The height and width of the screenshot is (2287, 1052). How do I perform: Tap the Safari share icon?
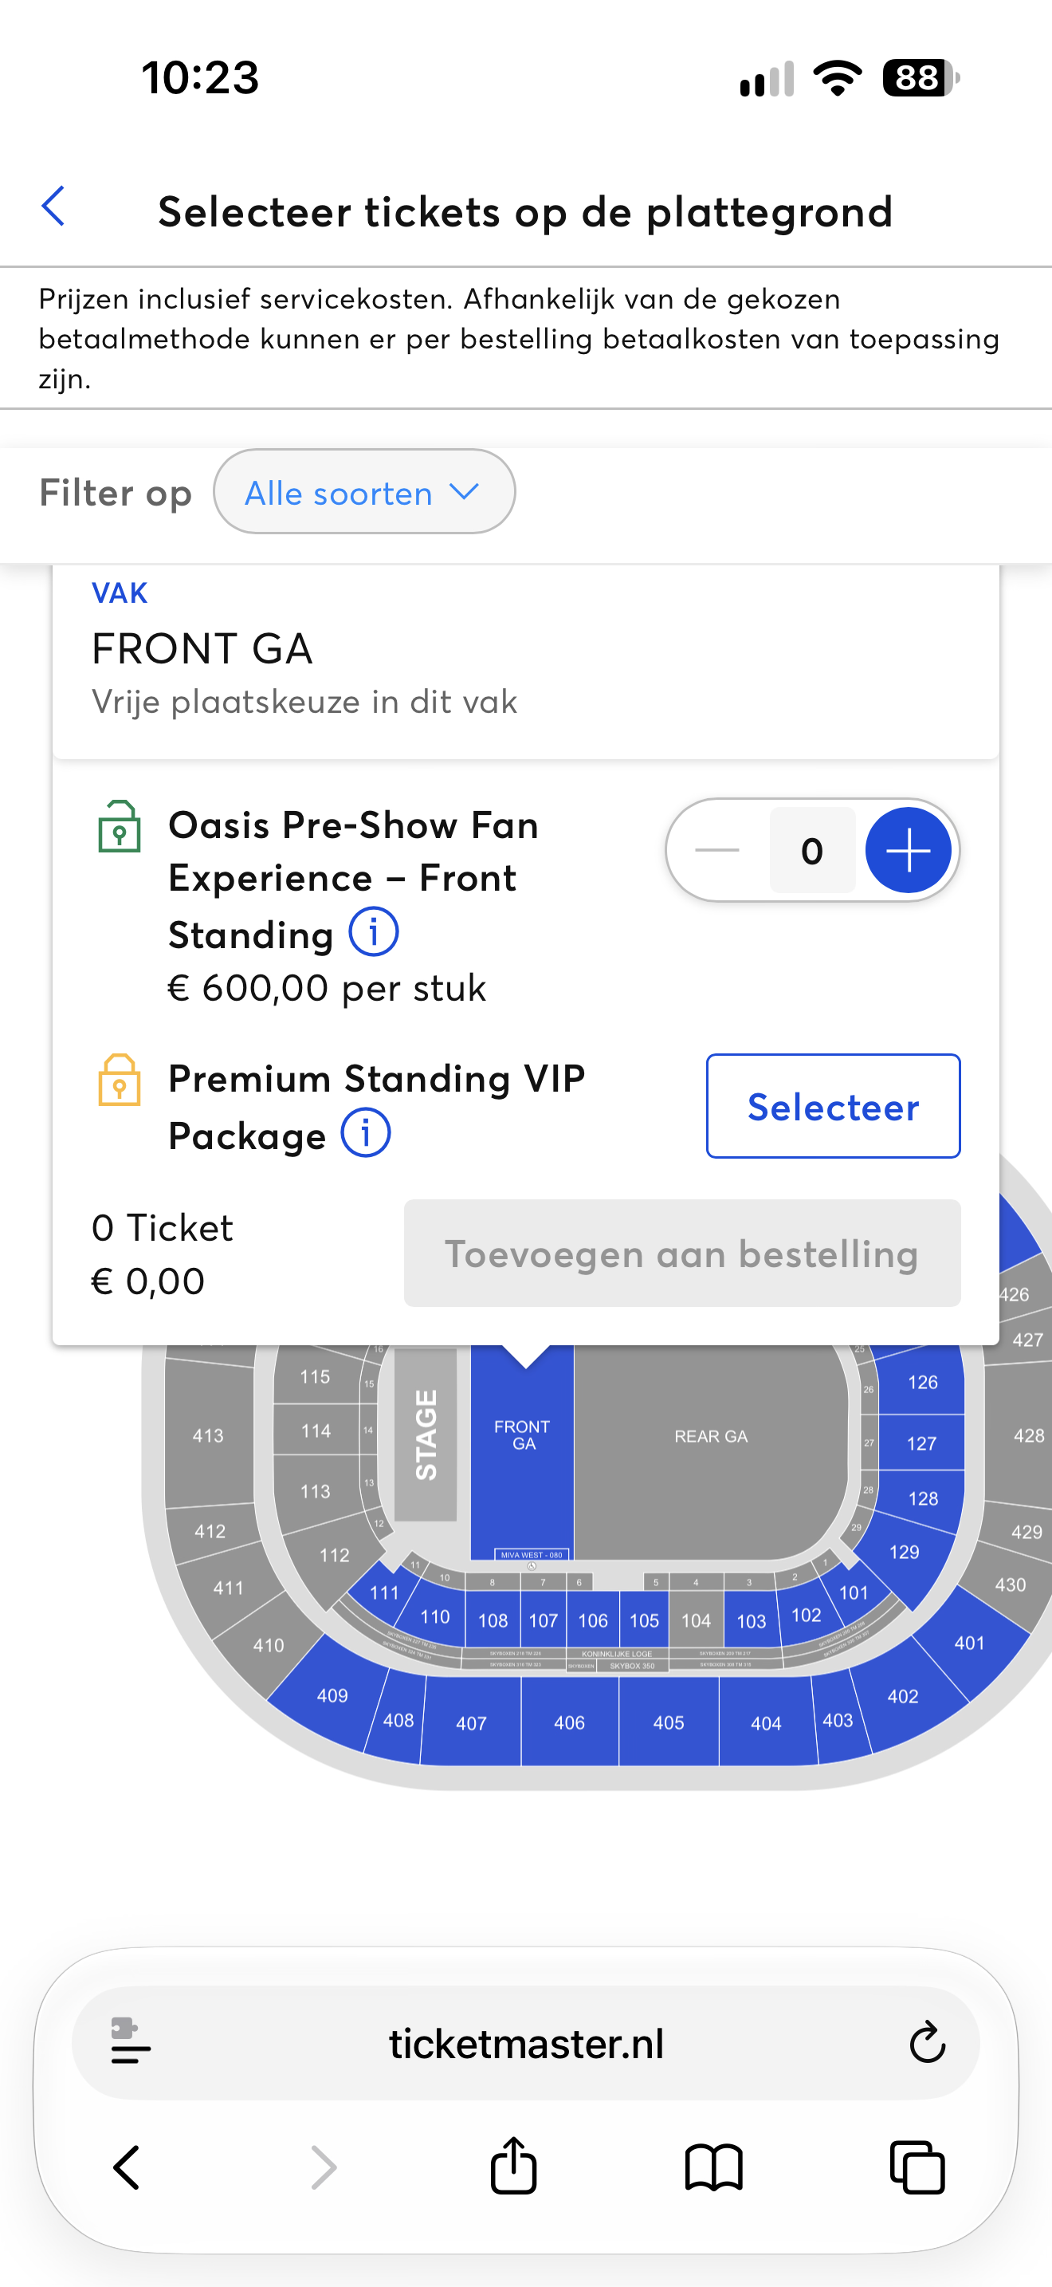(513, 2167)
